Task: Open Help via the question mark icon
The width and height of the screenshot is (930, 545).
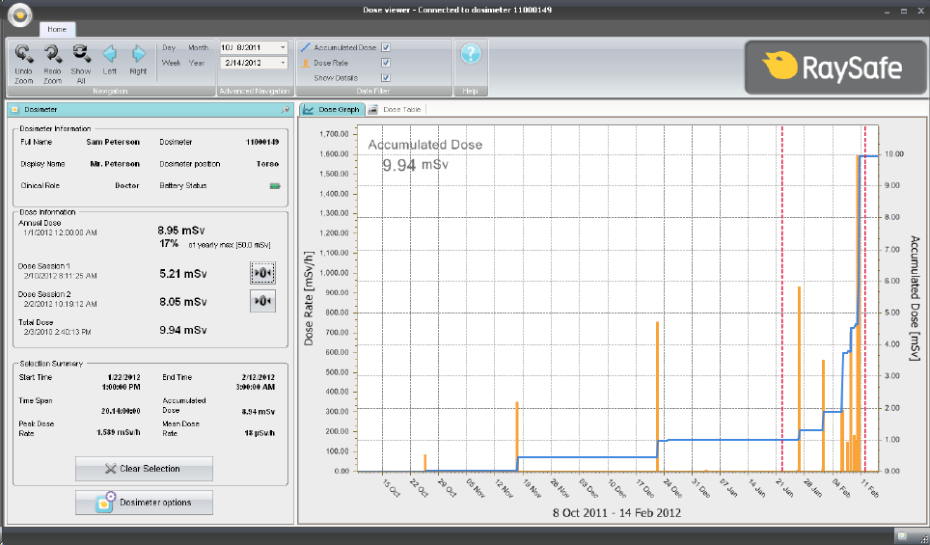Action: 471,55
